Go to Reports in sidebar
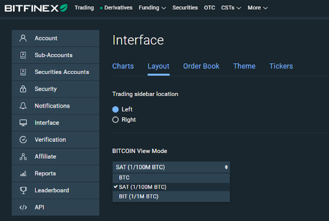This screenshot has height=221, width=329. (56, 173)
